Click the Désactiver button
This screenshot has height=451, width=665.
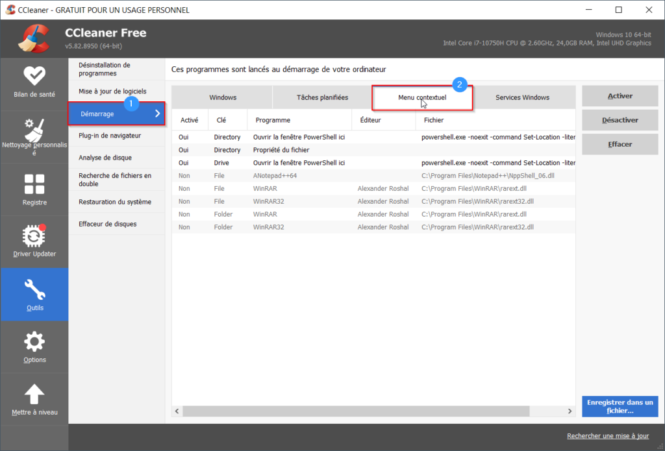click(x=620, y=121)
